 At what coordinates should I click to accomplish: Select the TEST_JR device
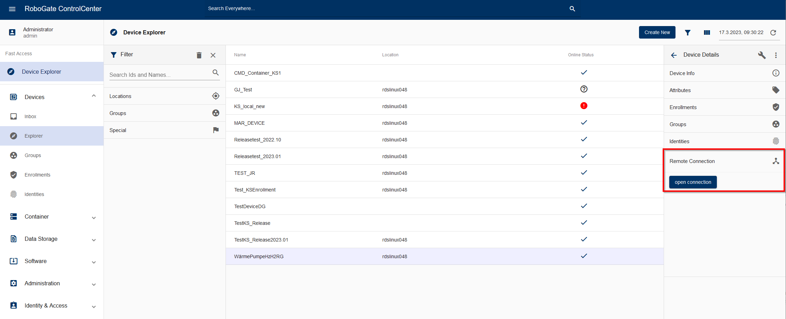(444, 173)
